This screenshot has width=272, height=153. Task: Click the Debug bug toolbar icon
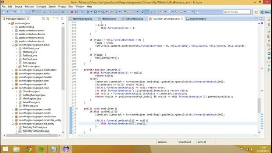pos(88,12)
